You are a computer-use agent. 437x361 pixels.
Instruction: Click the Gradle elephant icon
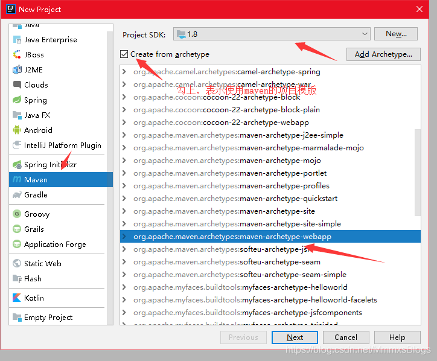coord(17,194)
